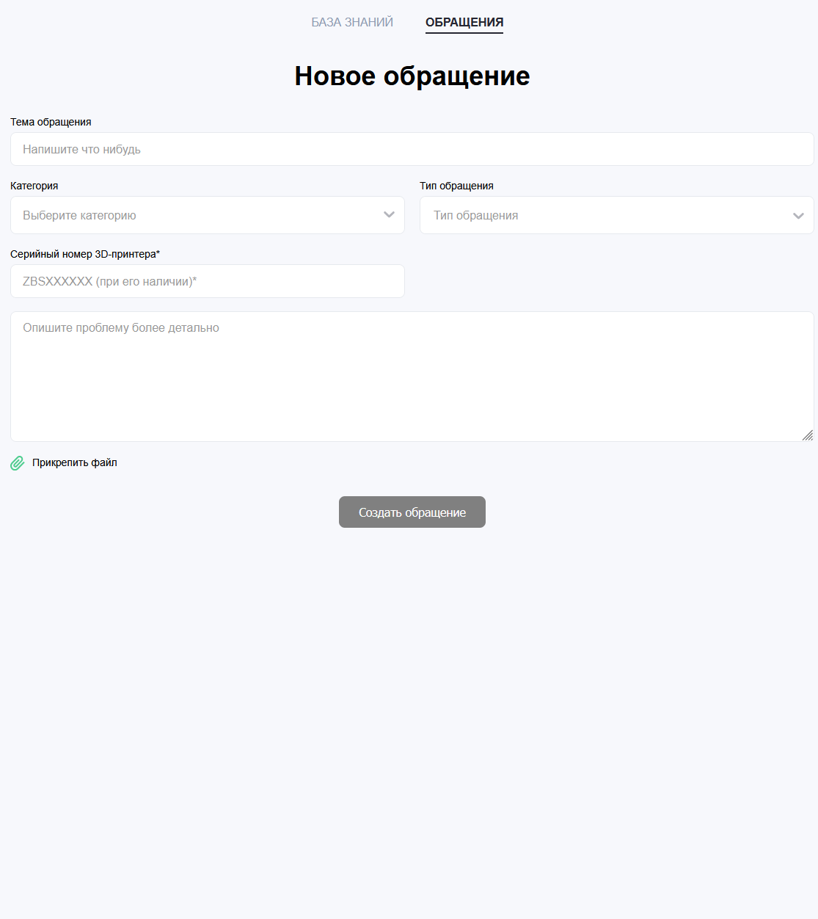
Task: Click the underline beneath the ОБРАЩЕНИЯ tab
Action: (464, 33)
